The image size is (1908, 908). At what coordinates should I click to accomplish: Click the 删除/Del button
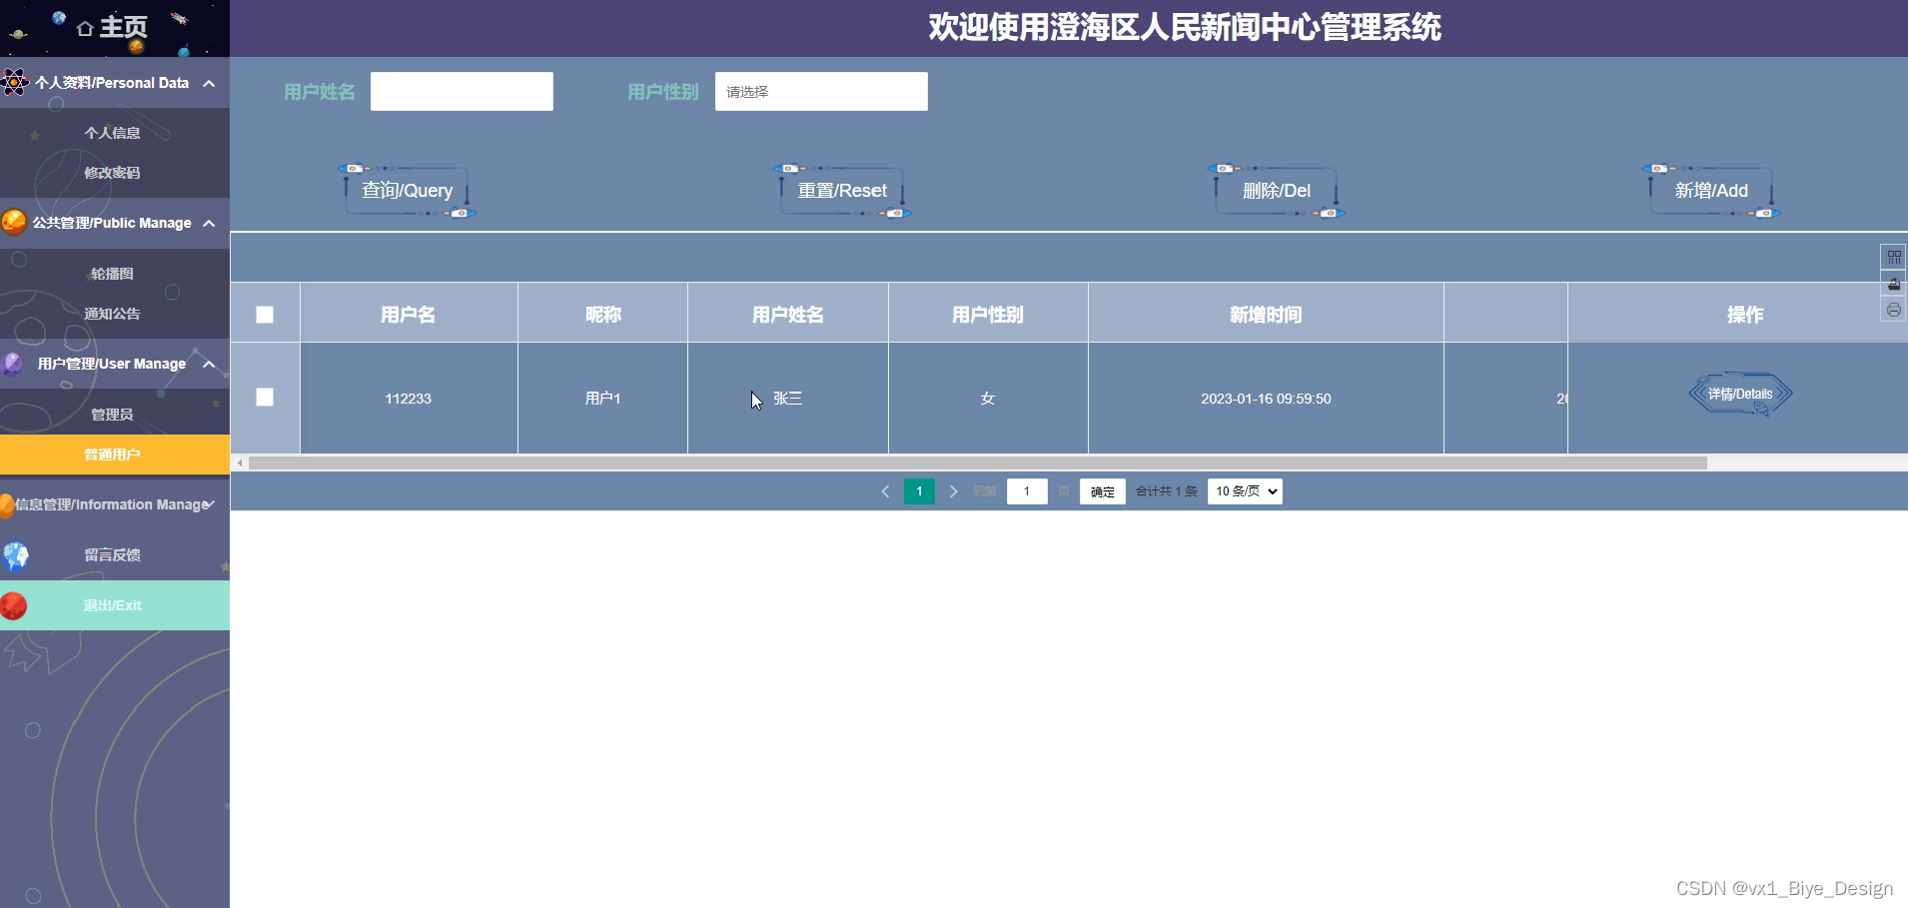coord(1277,191)
